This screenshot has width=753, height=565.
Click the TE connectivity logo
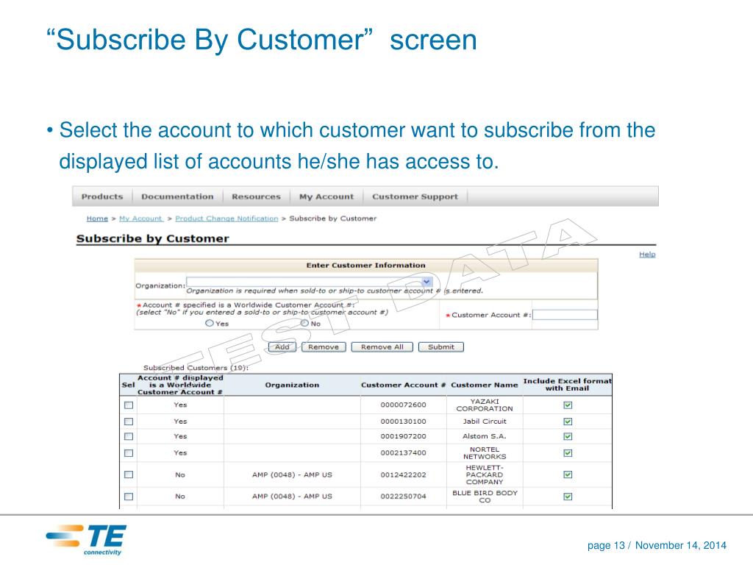(87, 540)
